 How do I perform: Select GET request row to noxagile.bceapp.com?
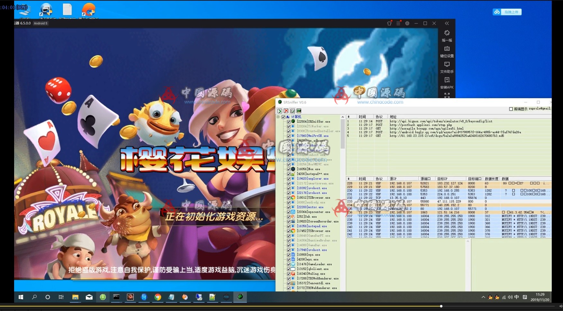pyautogui.click(x=449, y=128)
